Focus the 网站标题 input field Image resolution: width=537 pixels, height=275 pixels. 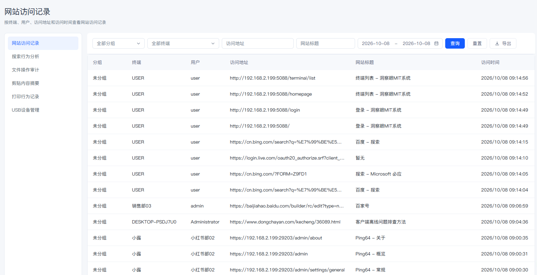pos(326,43)
